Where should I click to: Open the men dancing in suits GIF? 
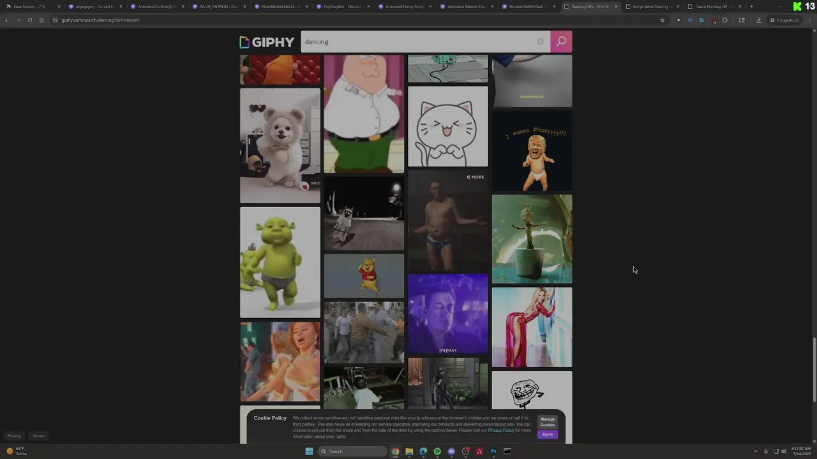(x=364, y=332)
